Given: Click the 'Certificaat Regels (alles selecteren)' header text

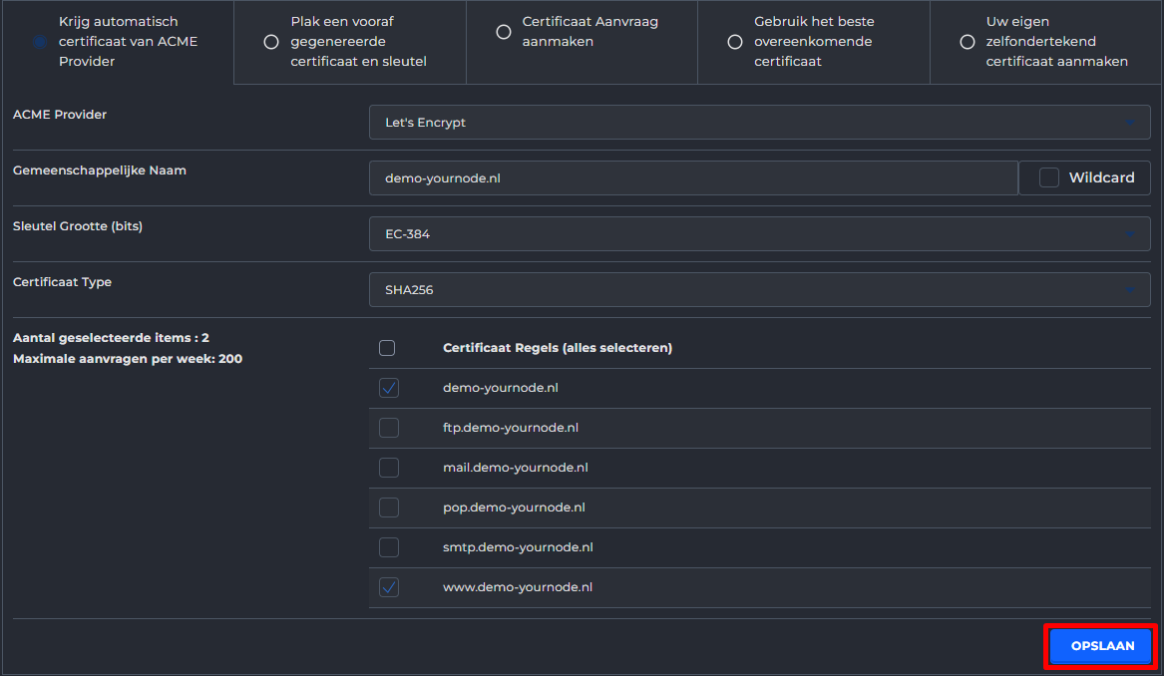Looking at the screenshot, I should [x=558, y=348].
